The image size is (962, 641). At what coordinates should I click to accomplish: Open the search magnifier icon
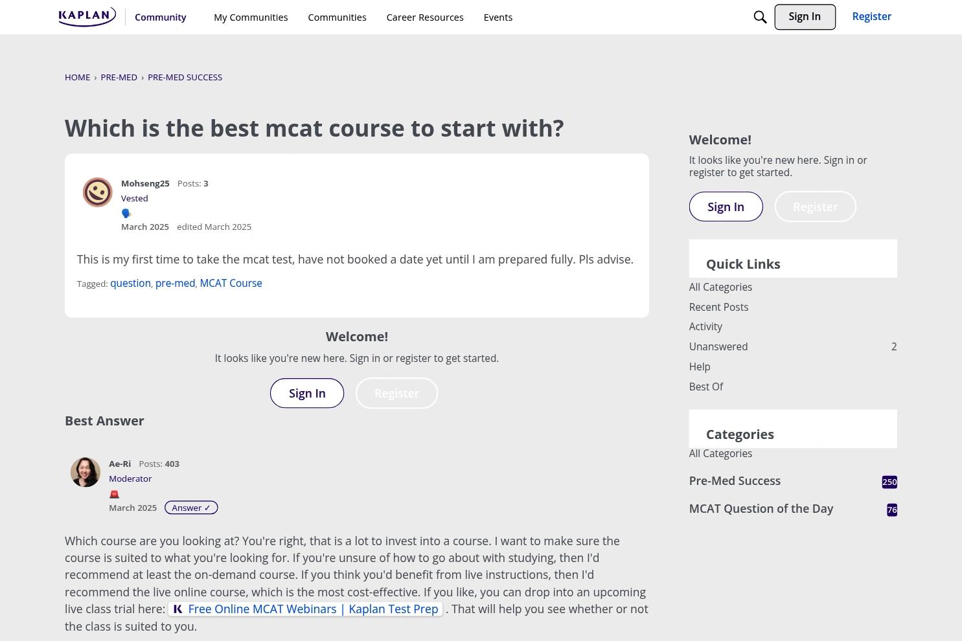(760, 17)
